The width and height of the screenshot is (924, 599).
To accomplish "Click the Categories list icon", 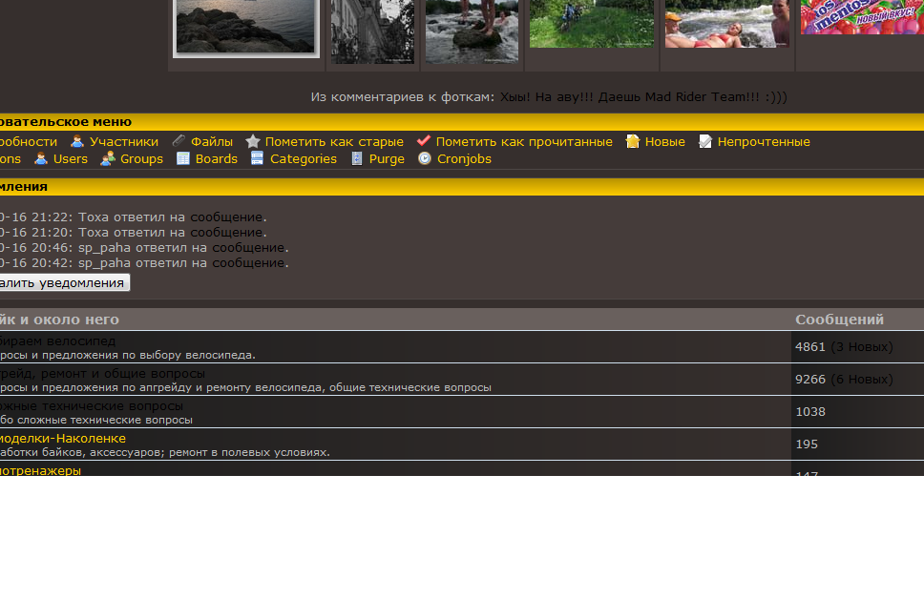I will [x=258, y=159].
